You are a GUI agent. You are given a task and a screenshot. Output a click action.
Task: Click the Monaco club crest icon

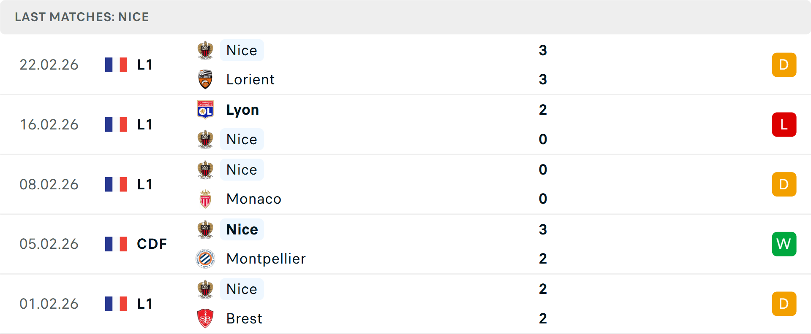click(205, 199)
